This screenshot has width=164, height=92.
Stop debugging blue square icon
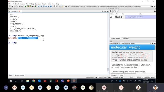coord(51,6)
